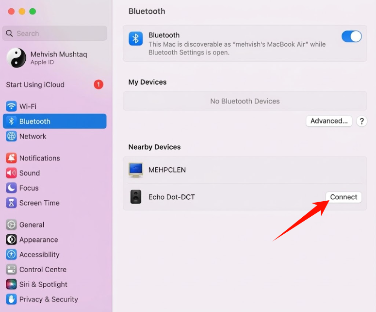Close the window with red button
376x312 pixels.
[11, 11]
